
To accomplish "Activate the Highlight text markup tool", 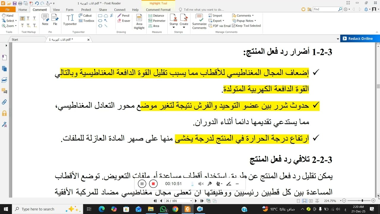I will [22, 18].
